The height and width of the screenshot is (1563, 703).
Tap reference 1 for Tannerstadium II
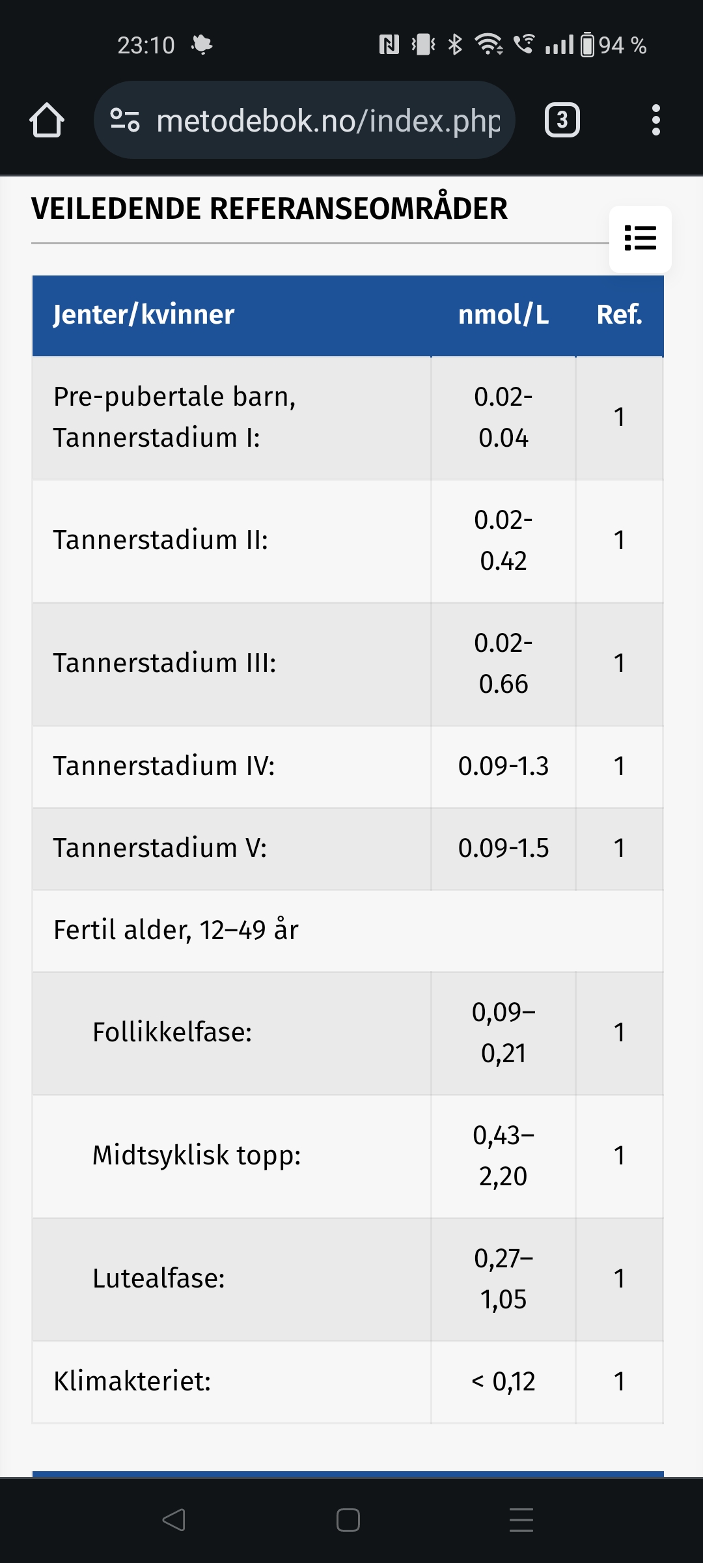click(x=619, y=540)
